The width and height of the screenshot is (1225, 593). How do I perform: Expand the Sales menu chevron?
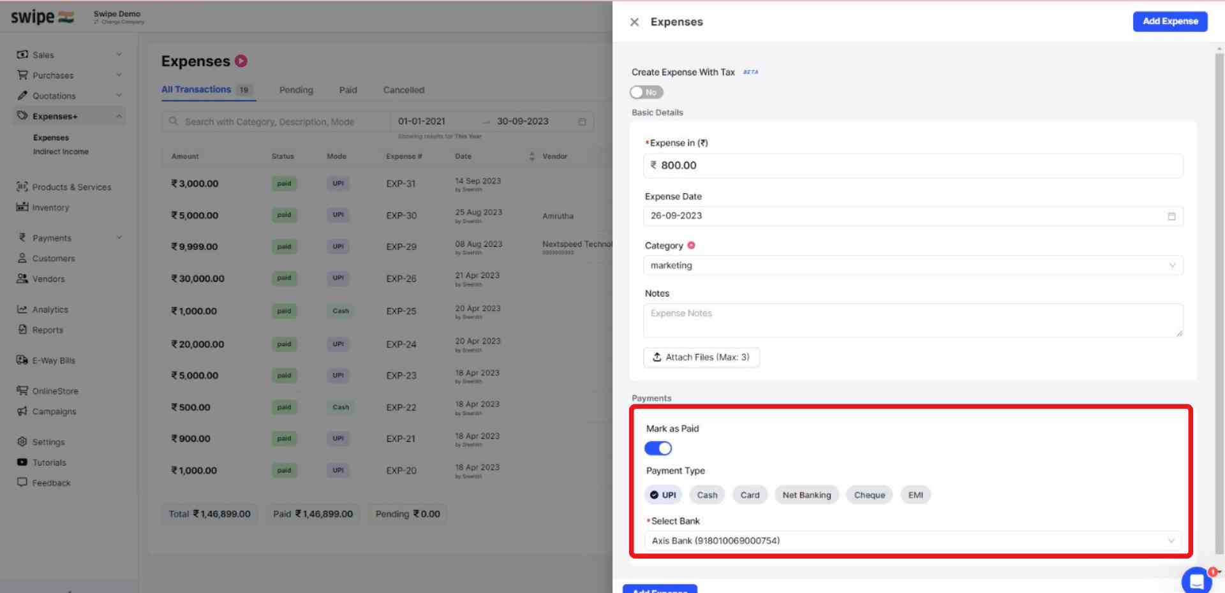(119, 54)
